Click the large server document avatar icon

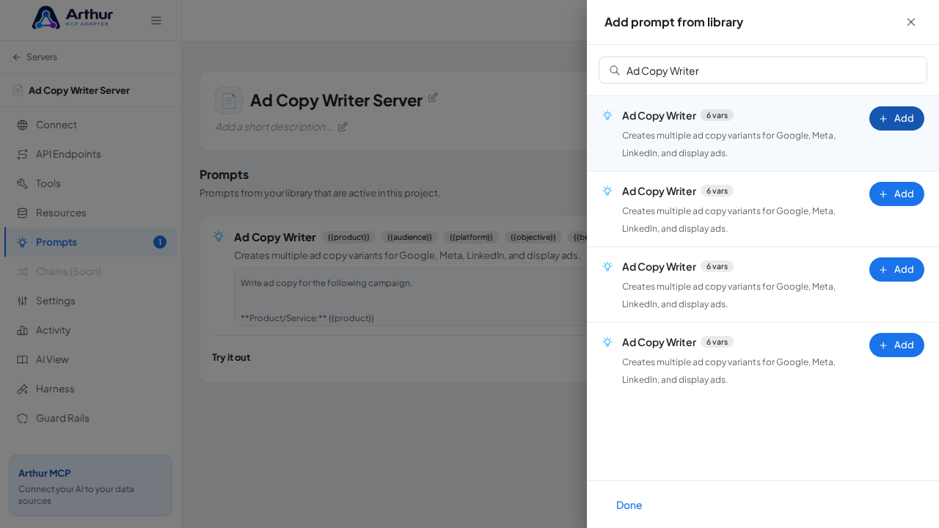point(229,100)
